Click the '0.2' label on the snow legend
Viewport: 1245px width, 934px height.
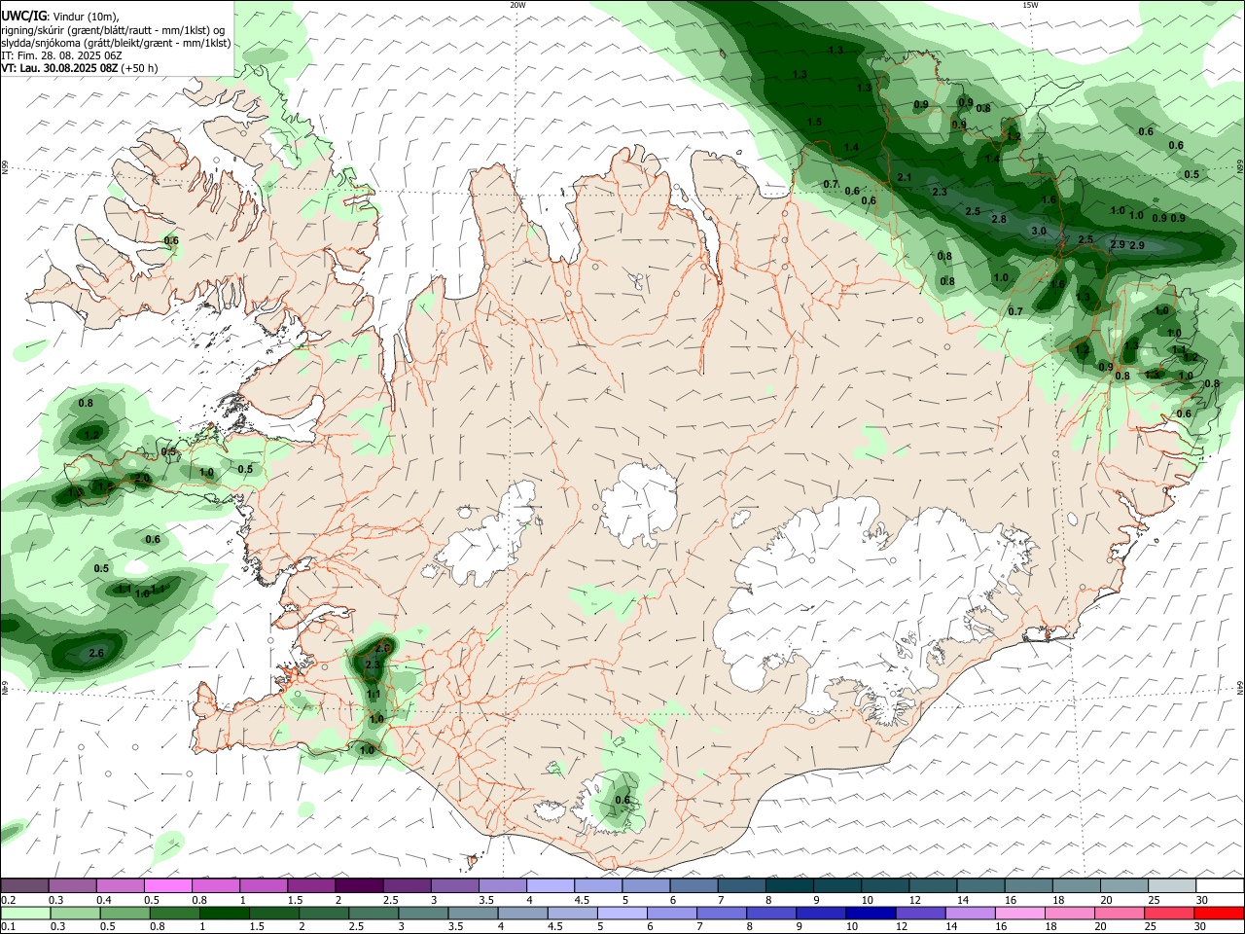click(7, 900)
